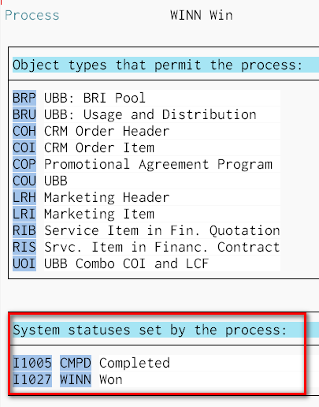Click the RIS object type code
319x407 pixels.
pos(24,247)
